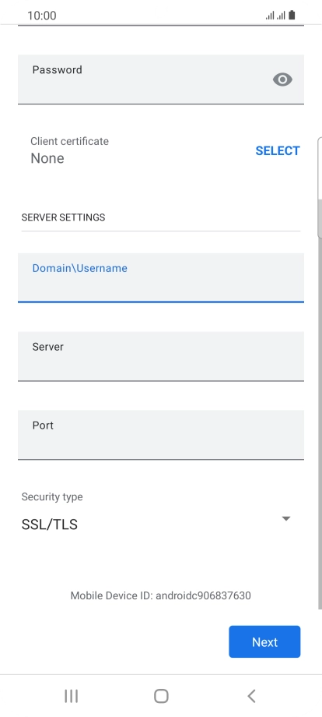Image resolution: width=322 pixels, height=717 pixels.
Task: Tap the Mobile Device ID text
Action: tap(160, 595)
